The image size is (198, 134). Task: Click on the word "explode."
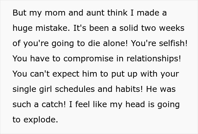(40, 120)
